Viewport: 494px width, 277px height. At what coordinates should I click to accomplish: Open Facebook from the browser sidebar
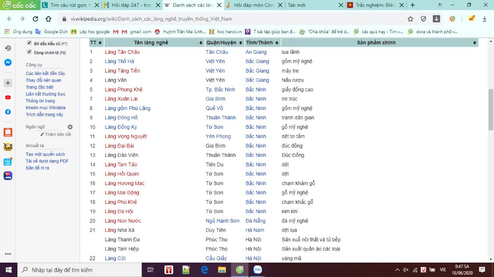[x=8, y=112]
